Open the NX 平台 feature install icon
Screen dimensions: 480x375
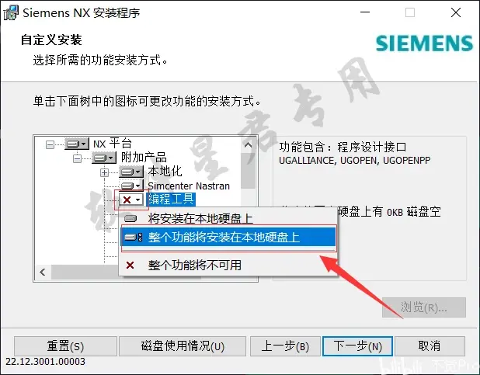coord(77,144)
